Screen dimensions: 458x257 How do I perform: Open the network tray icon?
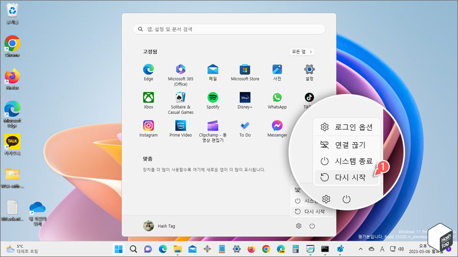[x=393, y=249]
